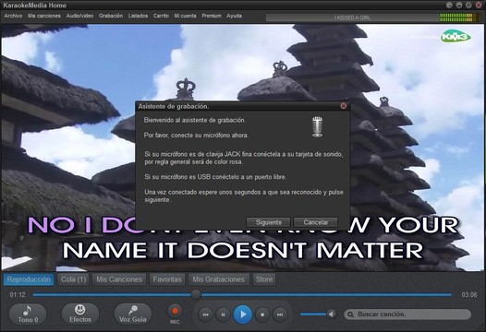486x332 pixels.
Task: Open the Favoritas tab
Action: [167, 279]
